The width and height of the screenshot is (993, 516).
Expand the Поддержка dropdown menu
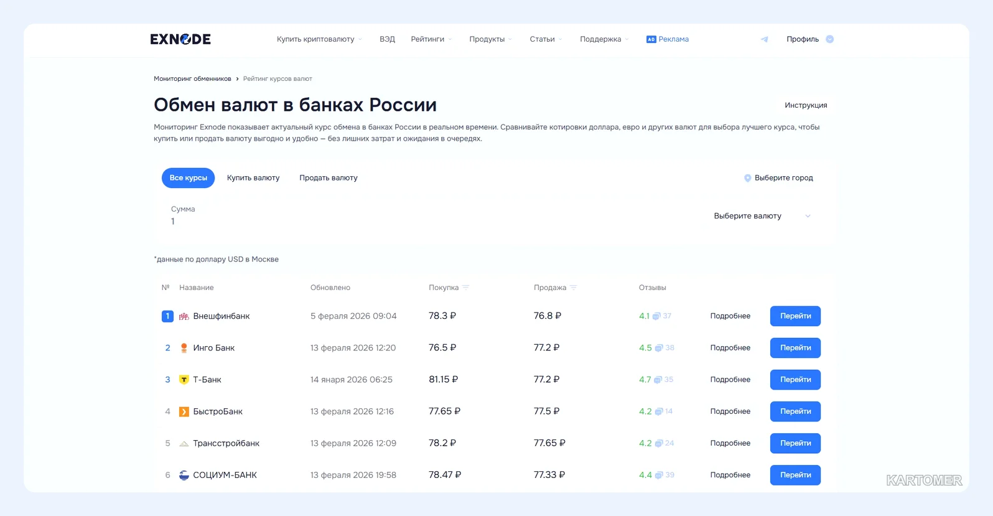pyautogui.click(x=604, y=39)
